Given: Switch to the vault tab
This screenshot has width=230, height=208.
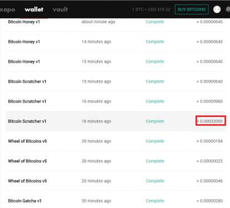Looking at the screenshot, I should pos(61,9).
